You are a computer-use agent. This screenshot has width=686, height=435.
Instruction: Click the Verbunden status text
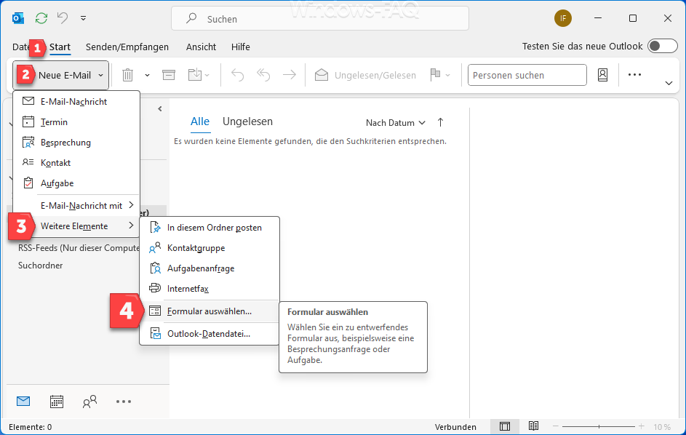pos(455,427)
